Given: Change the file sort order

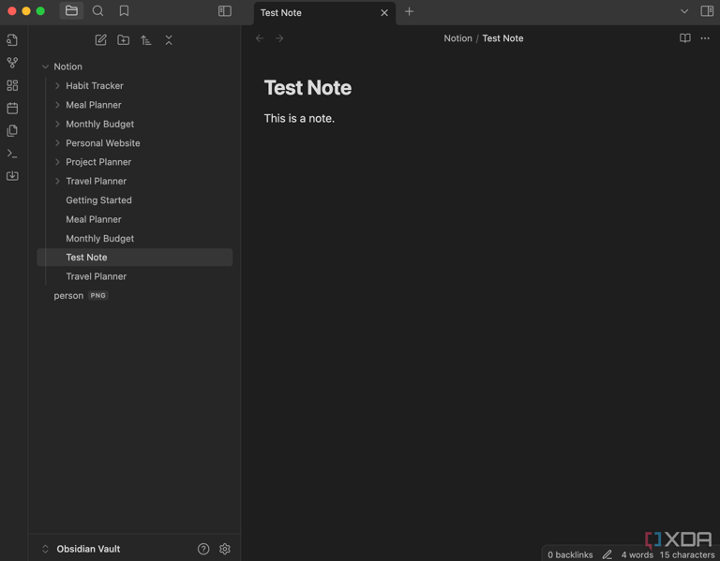Looking at the screenshot, I should tap(145, 40).
